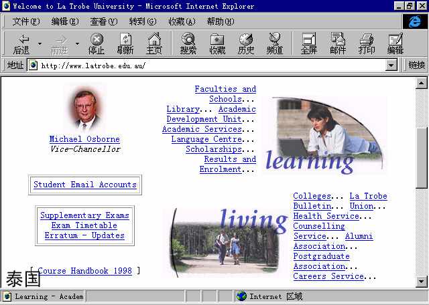Switch to Fullscreen (全屏) icon
The width and height of the screenshot is (429, 305).
[309, 44]
